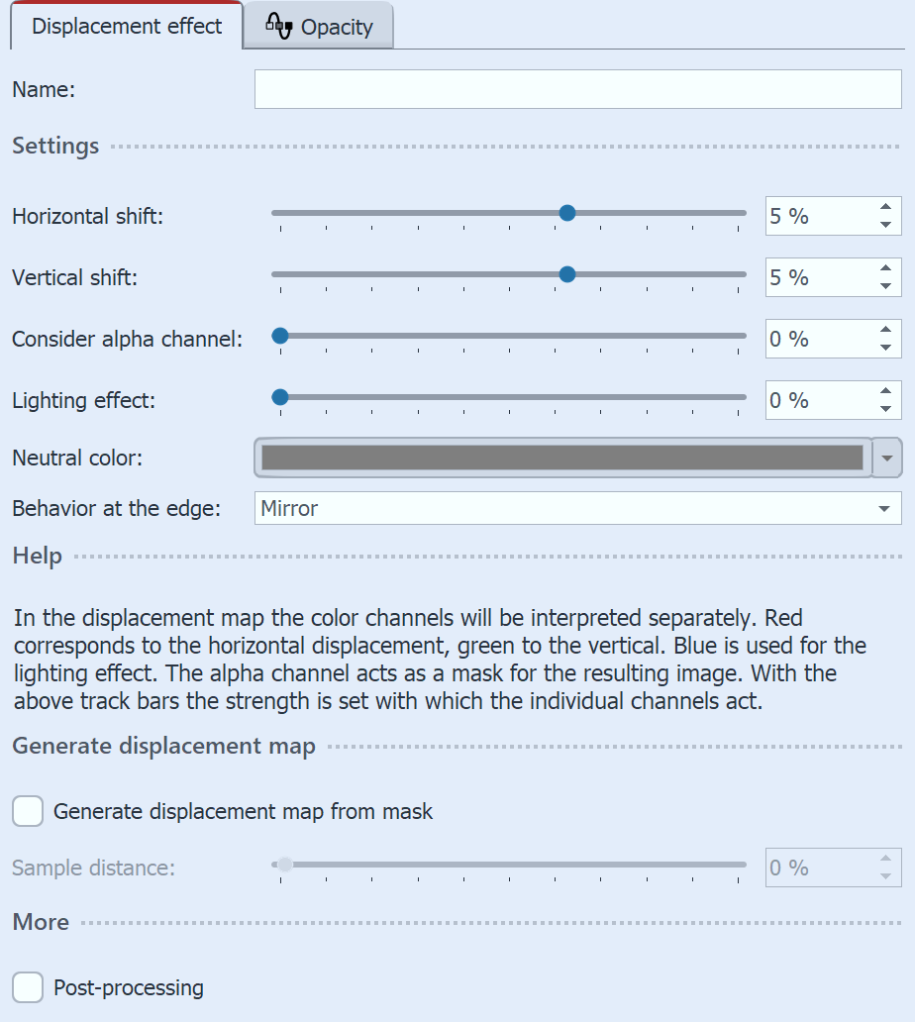Image resolution: width=915 pixels, height=1022 pixels.
Task: Click the Horizontal shift slider handle
Action: tap(567, 212)
